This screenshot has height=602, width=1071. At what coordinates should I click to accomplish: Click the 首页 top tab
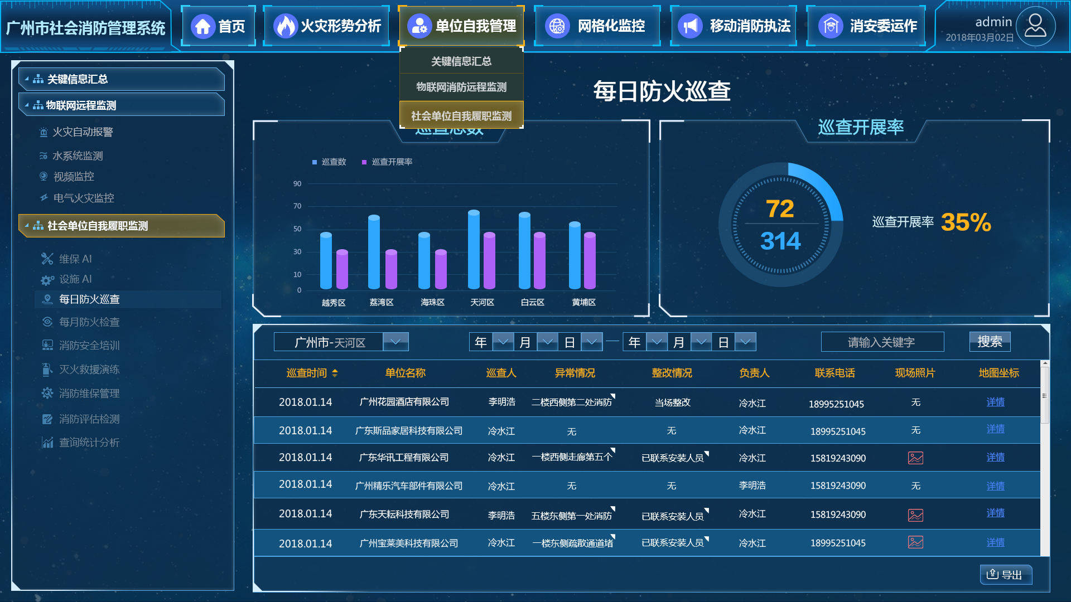(x=219, y=26)
